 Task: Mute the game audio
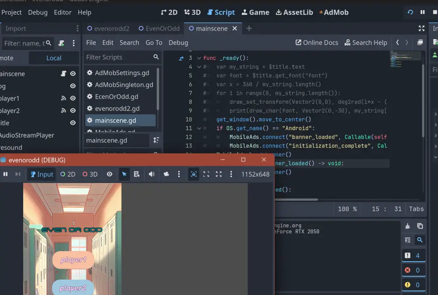(x=152, y=174)
